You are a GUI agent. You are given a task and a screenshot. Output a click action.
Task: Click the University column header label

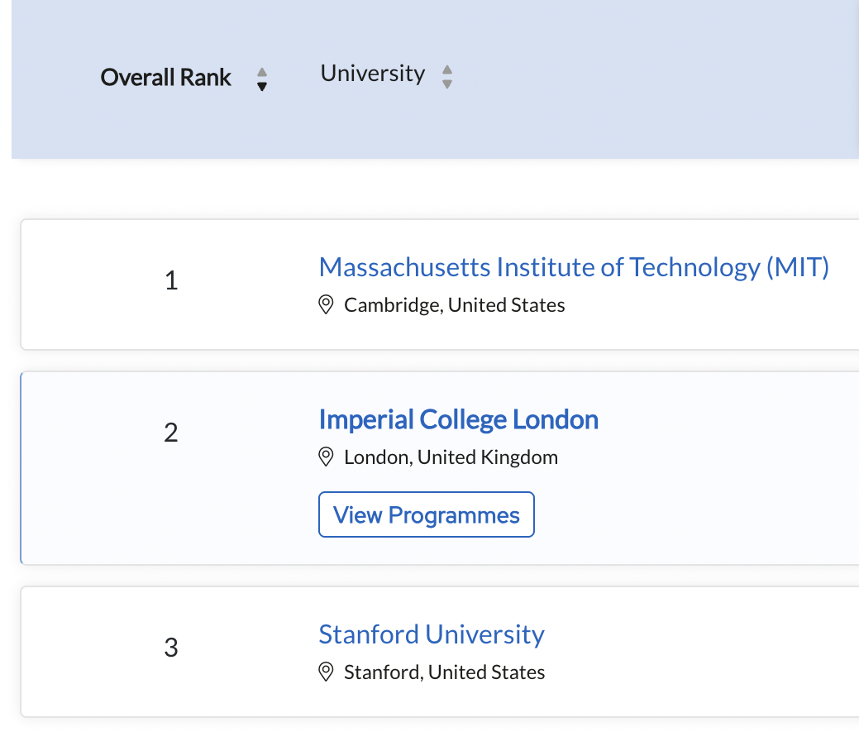[373, 74]
